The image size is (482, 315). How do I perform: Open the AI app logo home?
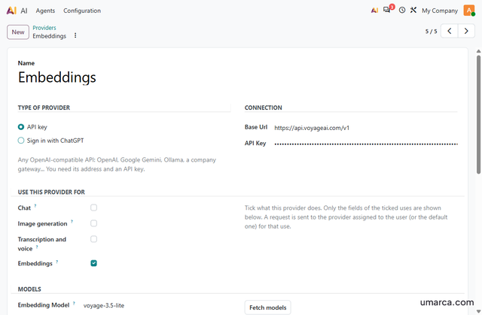pyautogui.click(x=11, y=11)
